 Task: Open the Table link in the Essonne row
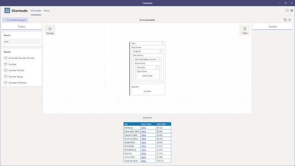point(143,154)
